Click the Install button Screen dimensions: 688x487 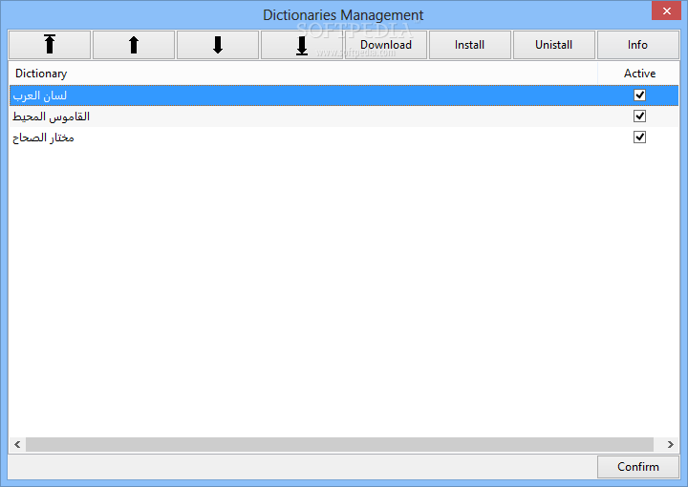(x=469, y=45)
